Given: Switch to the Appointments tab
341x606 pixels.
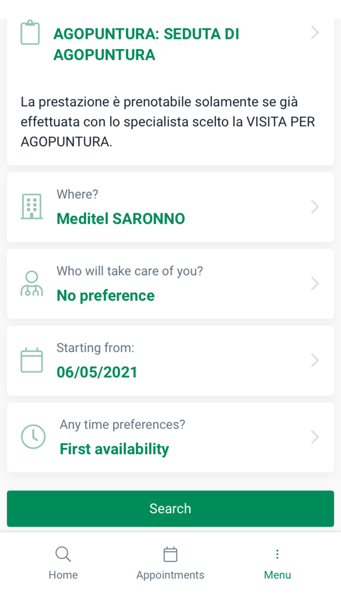Looking at the screenshot, I should click(170, 563).
